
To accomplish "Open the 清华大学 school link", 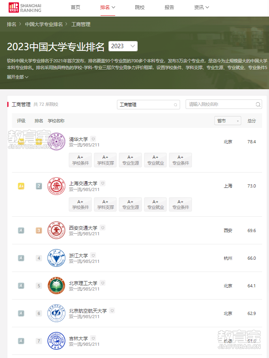I will click(x=78, y=139).
